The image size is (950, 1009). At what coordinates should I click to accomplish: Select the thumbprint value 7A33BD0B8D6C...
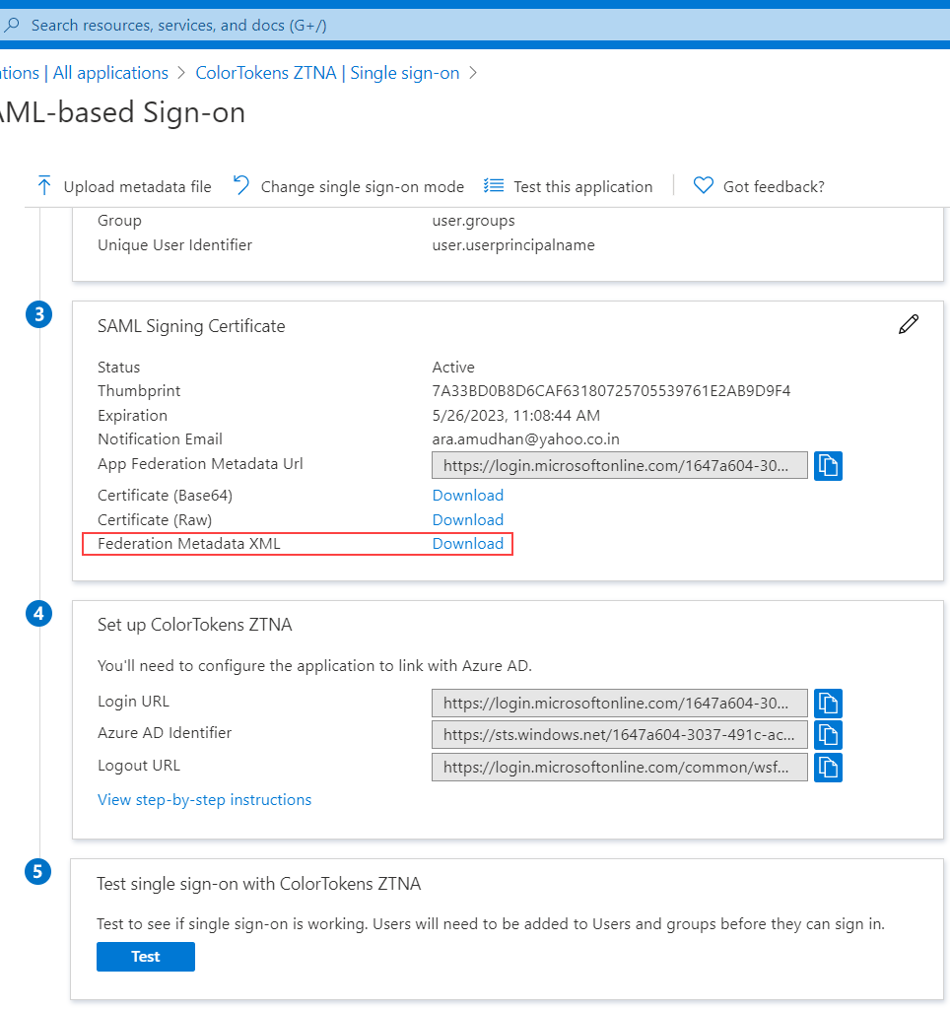click(x=611, y=391)
